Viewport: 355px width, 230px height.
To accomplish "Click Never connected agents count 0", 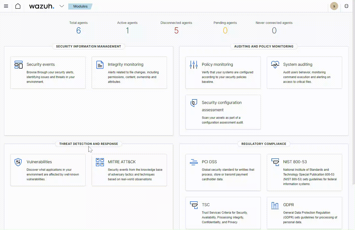I will (x=274, y=30).
